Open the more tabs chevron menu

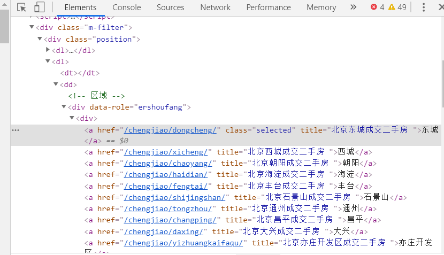pyautogui.click(x=353, y=7)
